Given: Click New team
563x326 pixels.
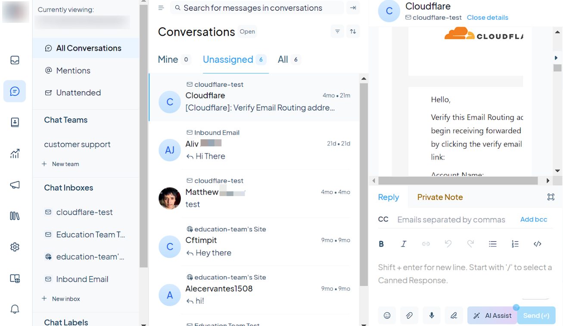Looking at the screenshot, I should 60,164.
